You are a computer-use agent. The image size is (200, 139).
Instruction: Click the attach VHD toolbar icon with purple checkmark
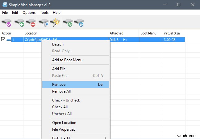6,22
